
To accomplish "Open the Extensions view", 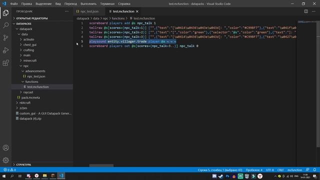I will tap(5, 62).
